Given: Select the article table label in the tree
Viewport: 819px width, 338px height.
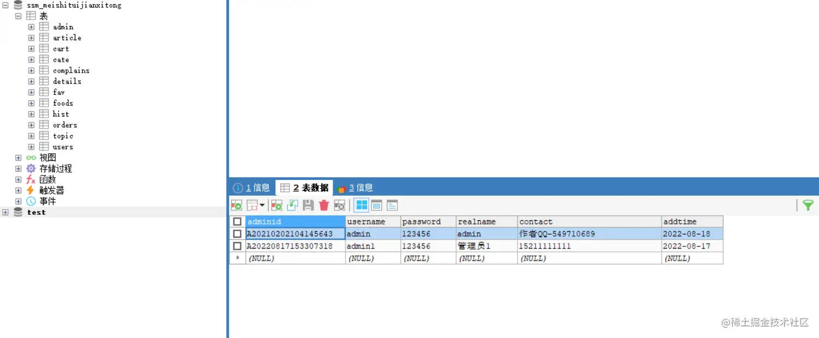Looking at the screenshot, I should tap(67, 38).
